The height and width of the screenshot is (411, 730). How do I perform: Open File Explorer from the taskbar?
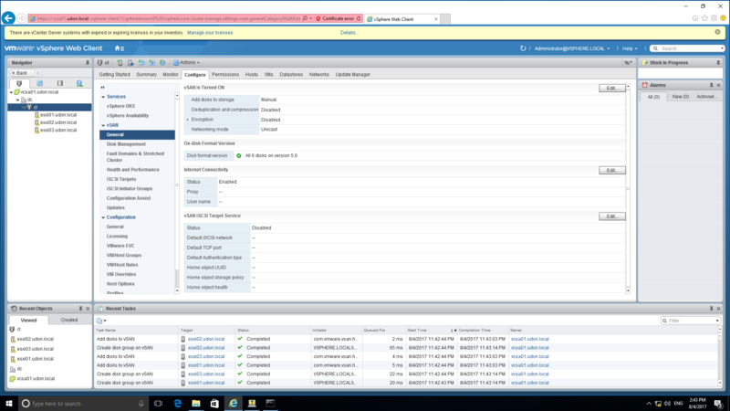click(196, 403)
